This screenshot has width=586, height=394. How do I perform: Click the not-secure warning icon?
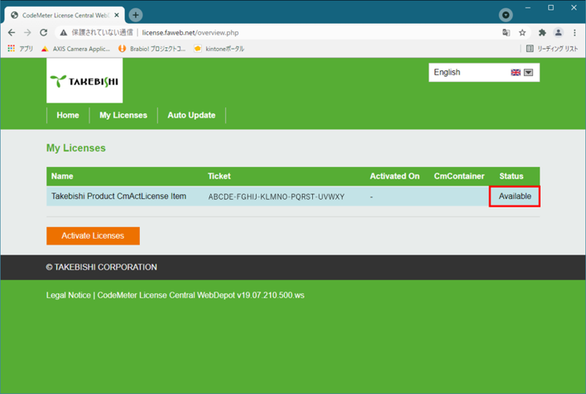(63, 33)
